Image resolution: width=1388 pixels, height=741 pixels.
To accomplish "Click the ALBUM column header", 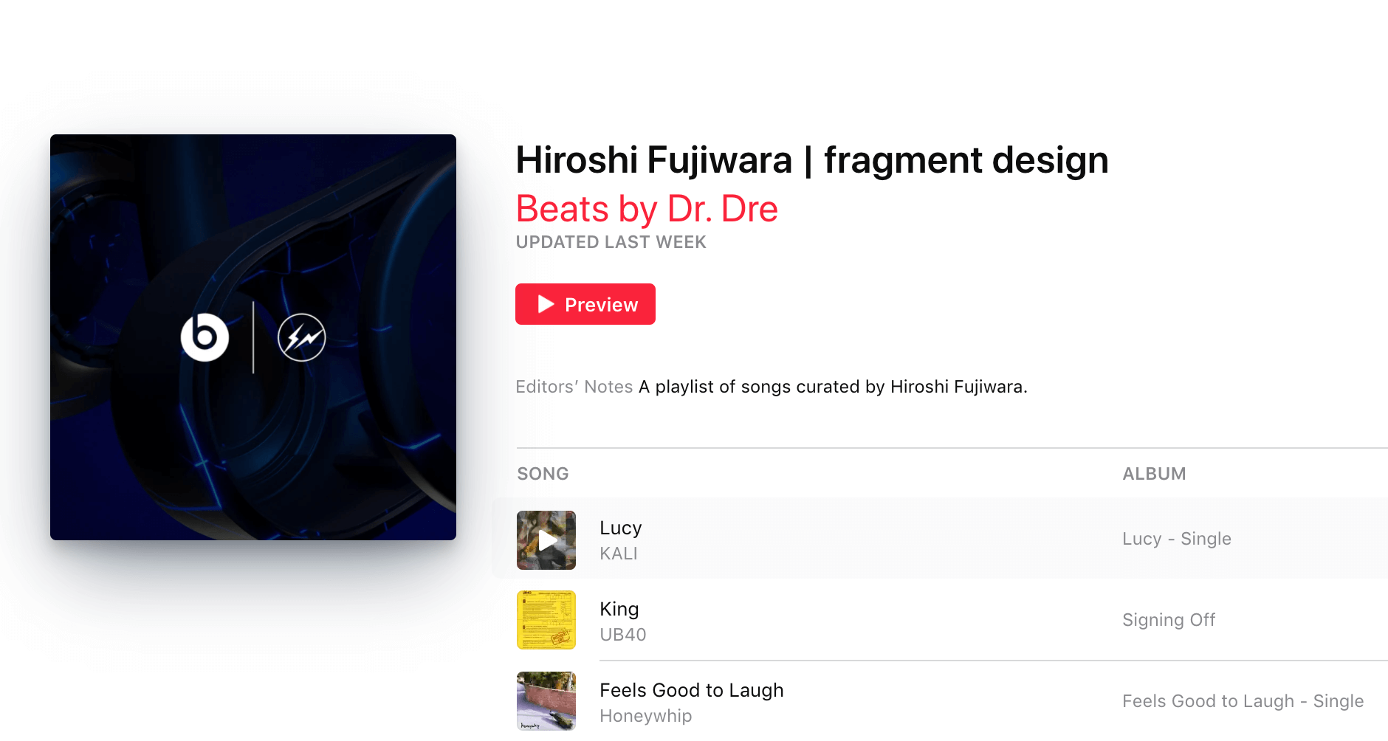I will [x=1154, y=474].
